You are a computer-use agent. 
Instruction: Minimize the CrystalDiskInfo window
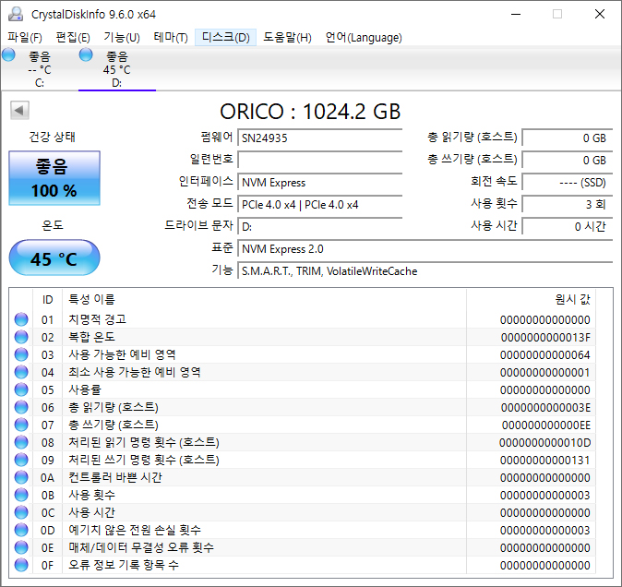click(x=516, y=14)
